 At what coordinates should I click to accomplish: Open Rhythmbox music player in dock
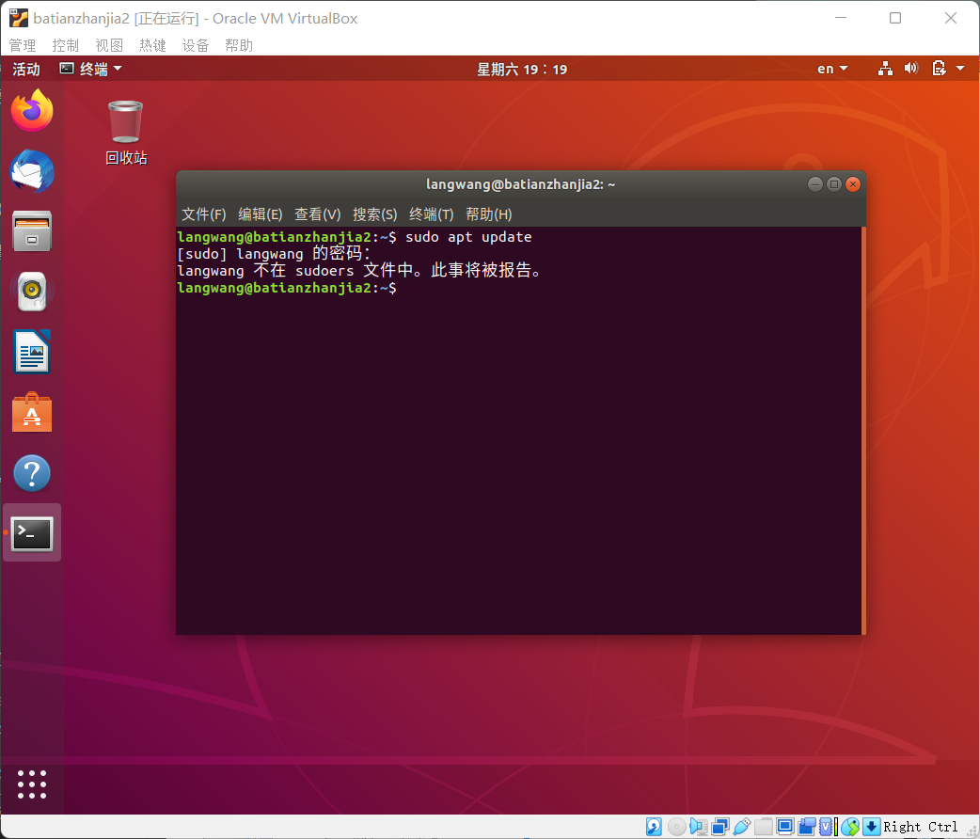pos(32,292)
